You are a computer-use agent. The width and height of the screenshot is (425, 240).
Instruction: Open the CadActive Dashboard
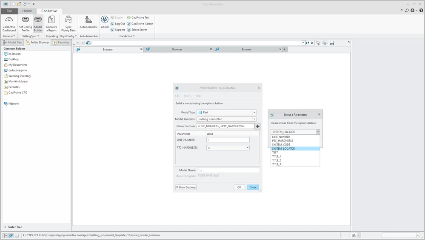pyautogui.click(x=9, y=24)
